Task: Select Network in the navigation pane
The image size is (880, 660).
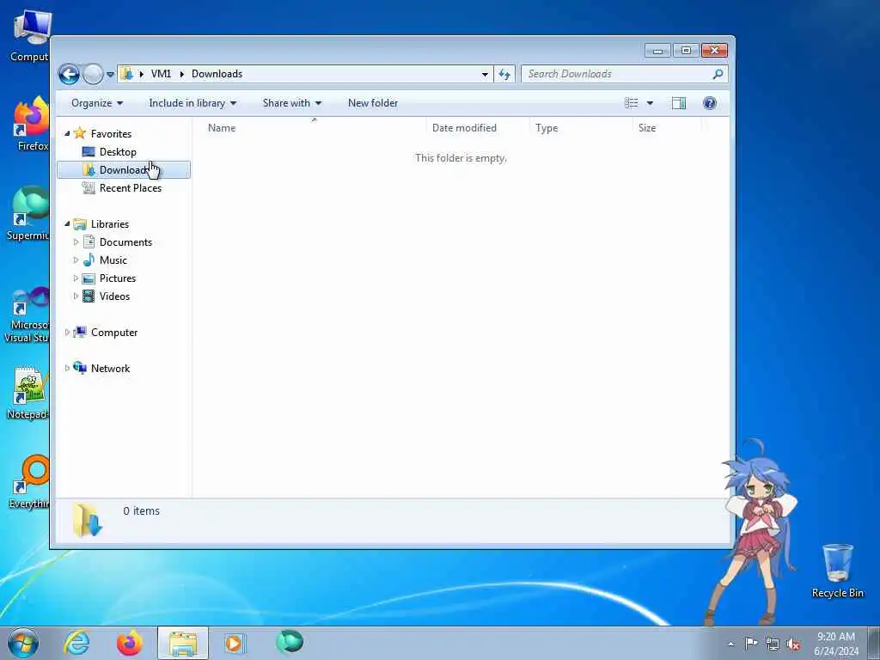Action: click(110, 368)
